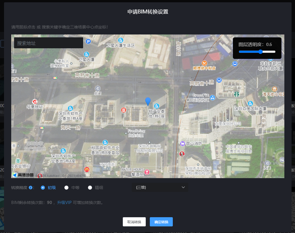Viewport: 295px width, 233px height.
Task: Click the 软件产业基地1栋C座 building icon
Action: pos(157,106)
